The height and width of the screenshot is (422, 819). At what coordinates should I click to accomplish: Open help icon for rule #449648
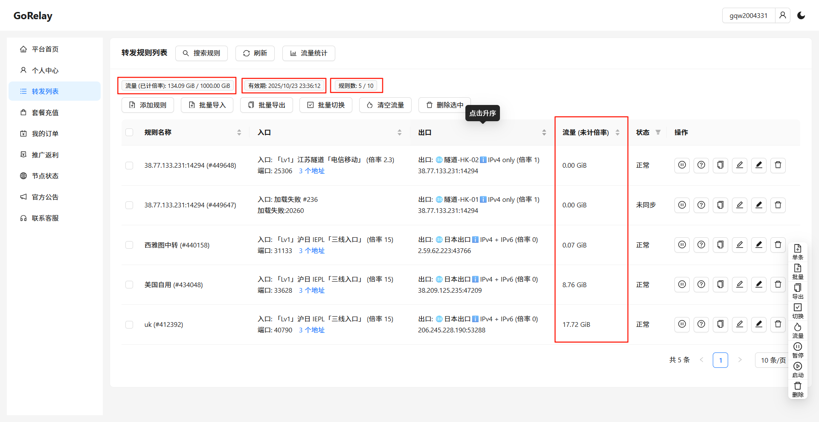pos(701,165)
